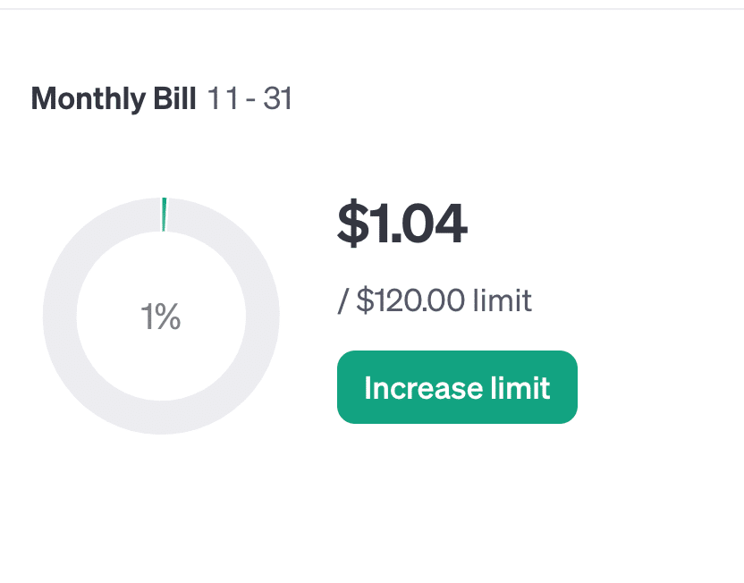744x583 pixels.
Task: Click the 1% label inside the donut
Action: (161, 317)
